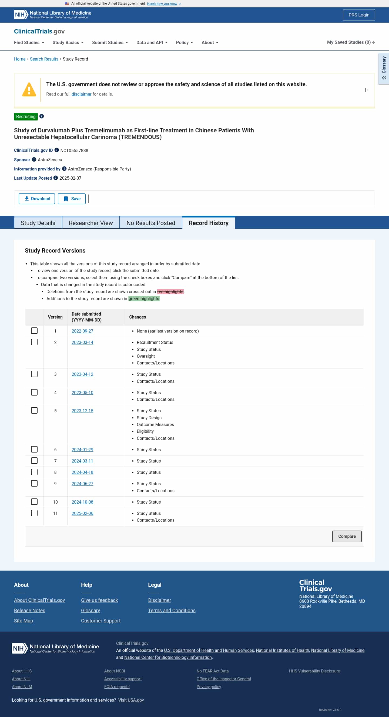The width and height of the screenshot is (389, 717).
Task: Open the Data and API dropdown
Action: click(x=152, y=42)
